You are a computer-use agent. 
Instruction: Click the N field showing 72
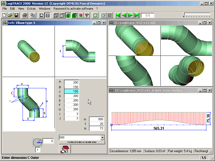coord(96,129)
